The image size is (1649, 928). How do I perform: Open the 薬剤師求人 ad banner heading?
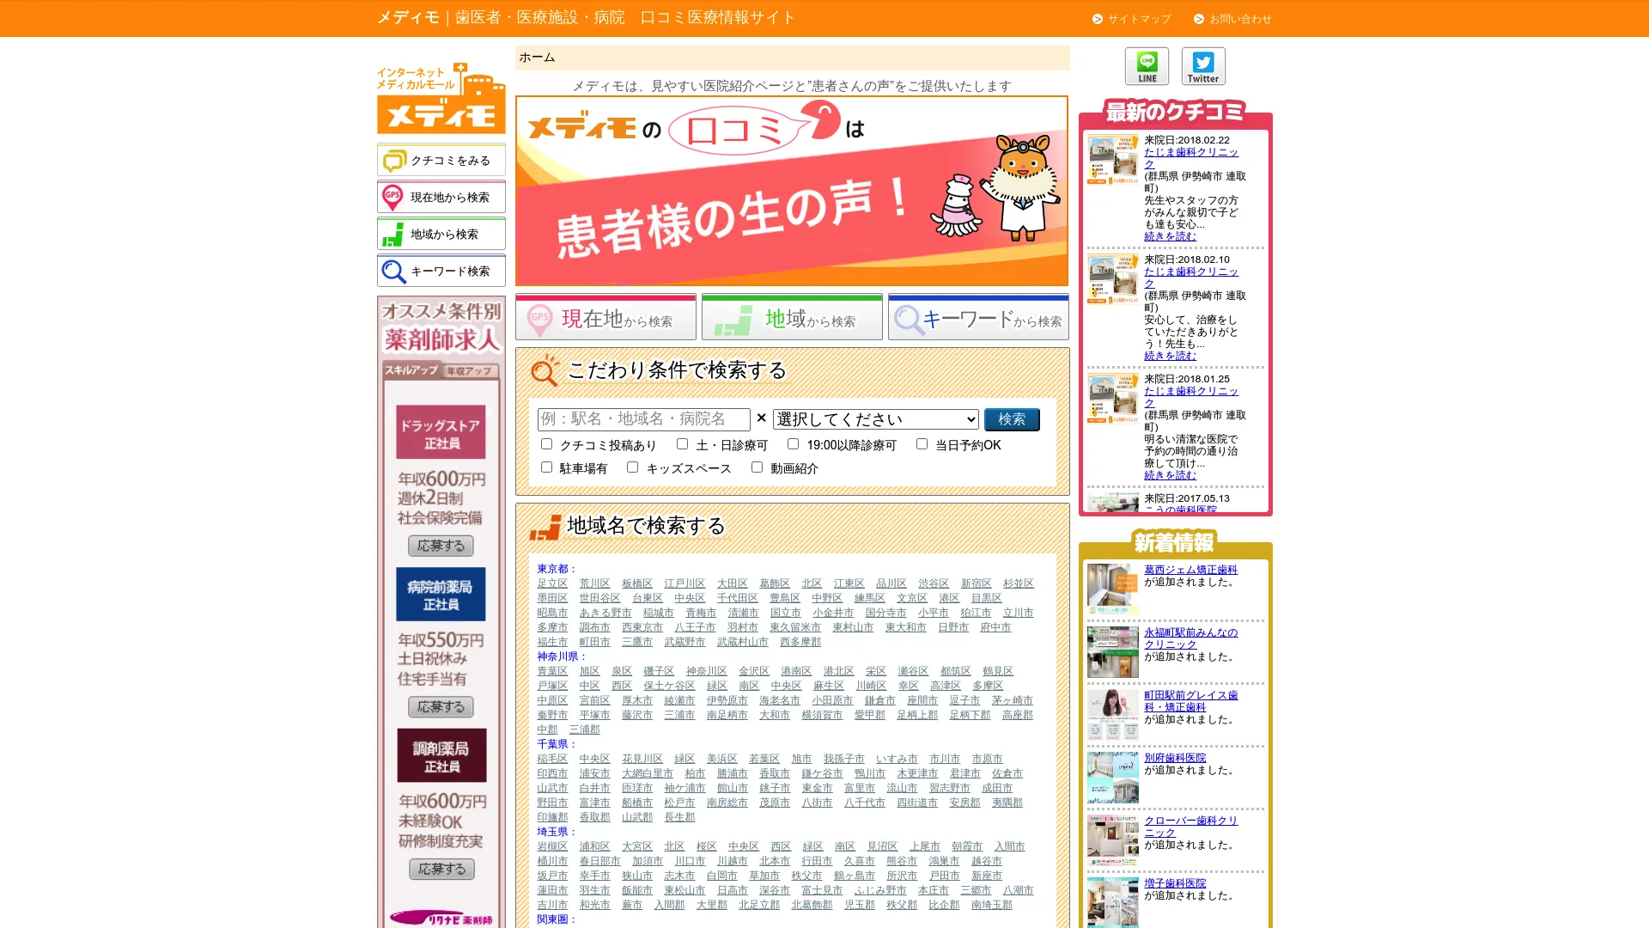click(441, 327)
